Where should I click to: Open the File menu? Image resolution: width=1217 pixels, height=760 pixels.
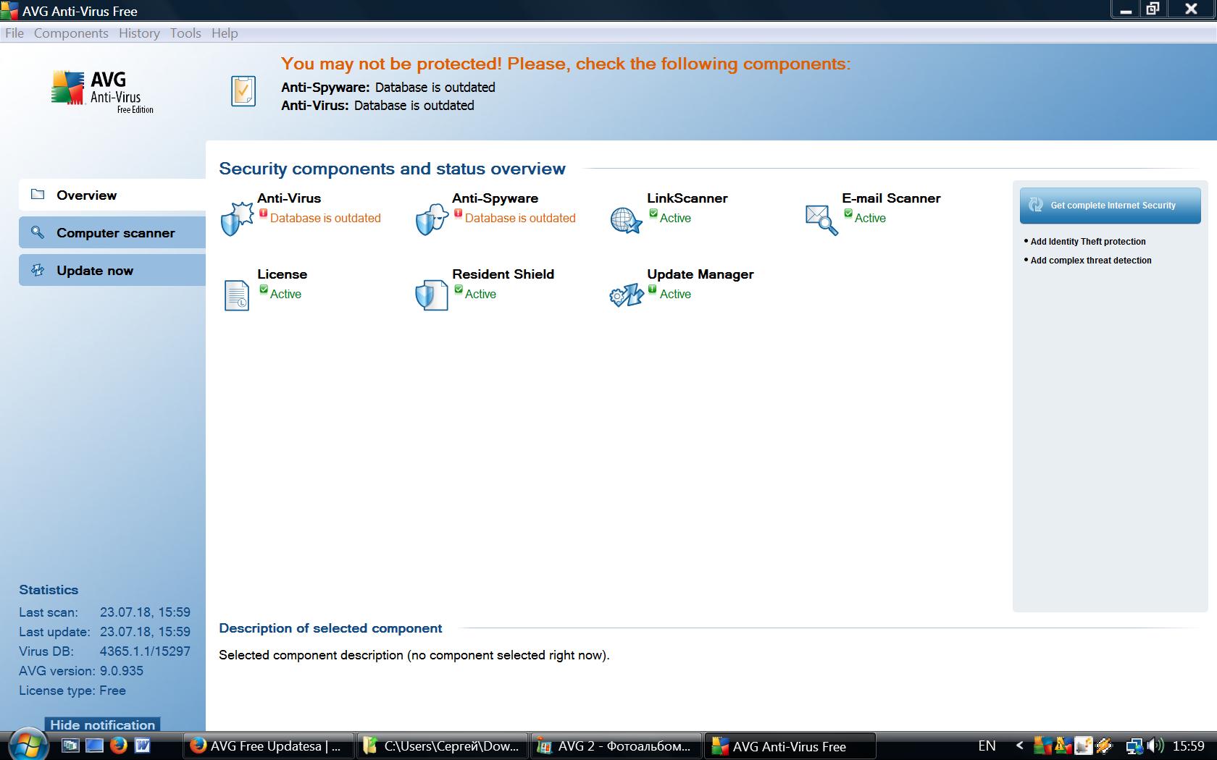(x=14, y=33)
